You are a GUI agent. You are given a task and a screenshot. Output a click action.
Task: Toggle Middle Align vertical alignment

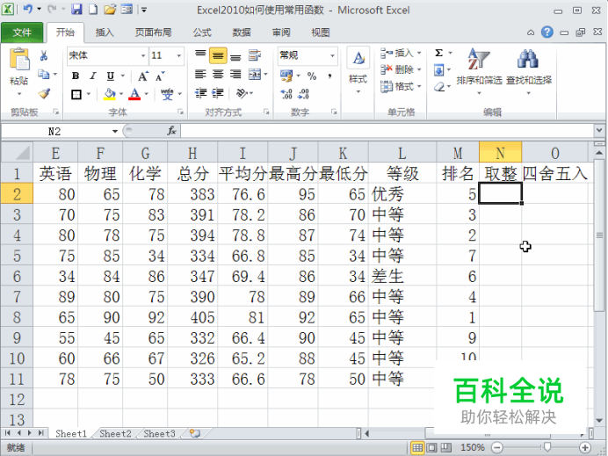[218, 56]
